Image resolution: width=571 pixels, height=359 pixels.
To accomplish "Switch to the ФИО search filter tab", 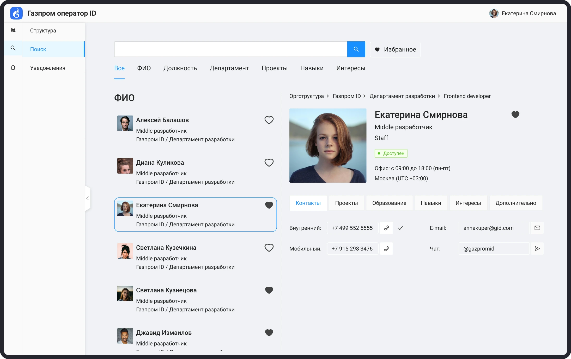I will [144, 68].
